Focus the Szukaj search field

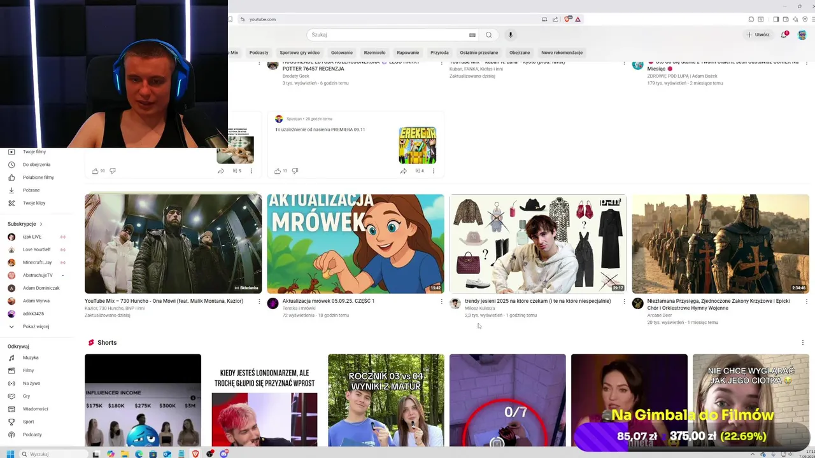point(387,35)
